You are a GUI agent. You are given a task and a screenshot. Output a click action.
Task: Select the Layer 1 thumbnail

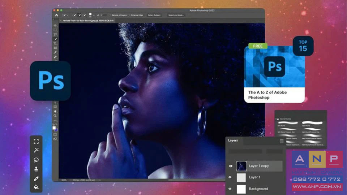pos(241,177)
